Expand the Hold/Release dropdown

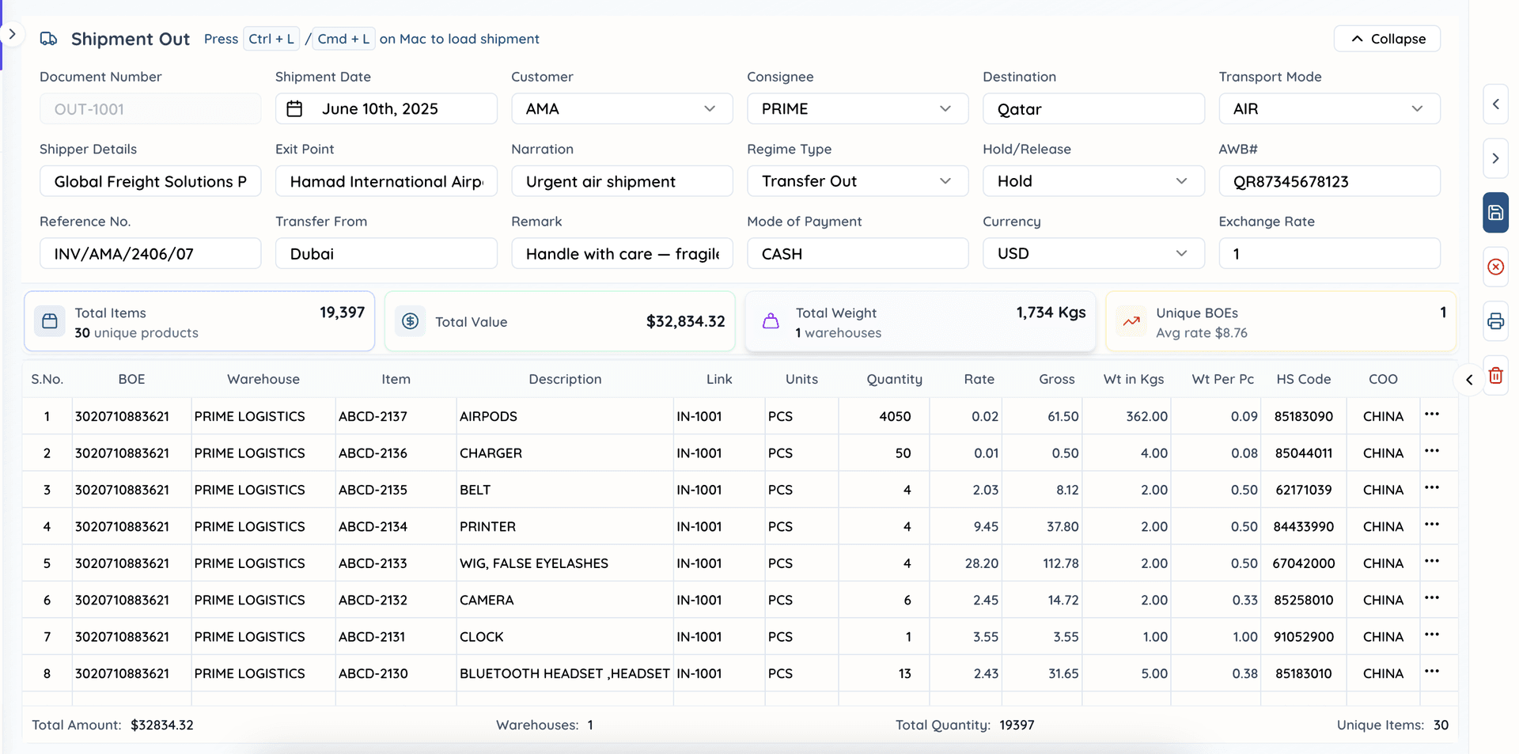click(1093, 181)
